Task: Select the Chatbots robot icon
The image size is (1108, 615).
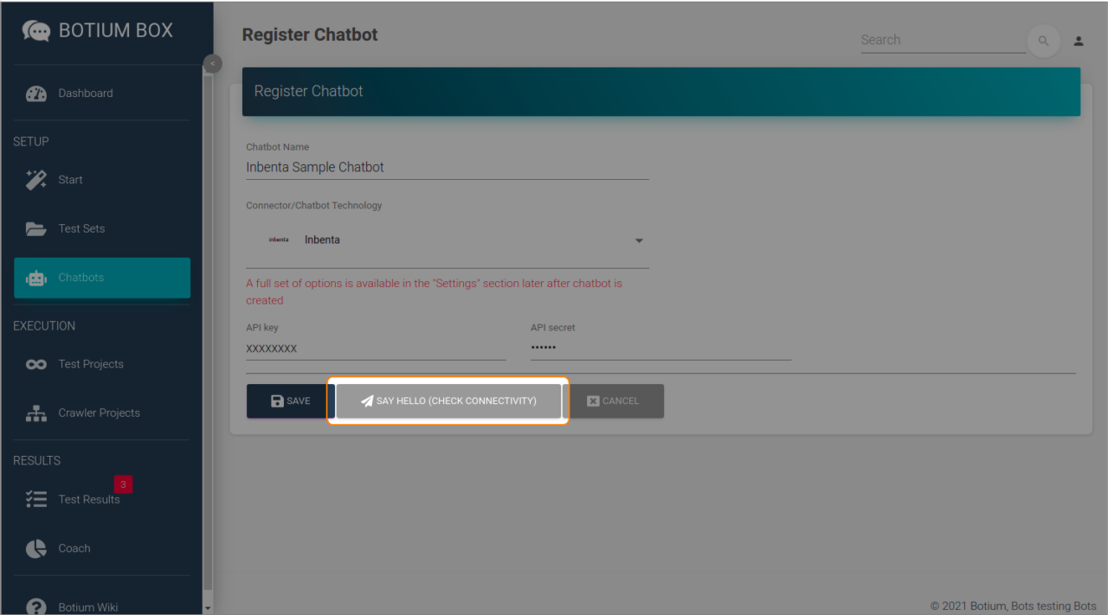Action: 36,278
